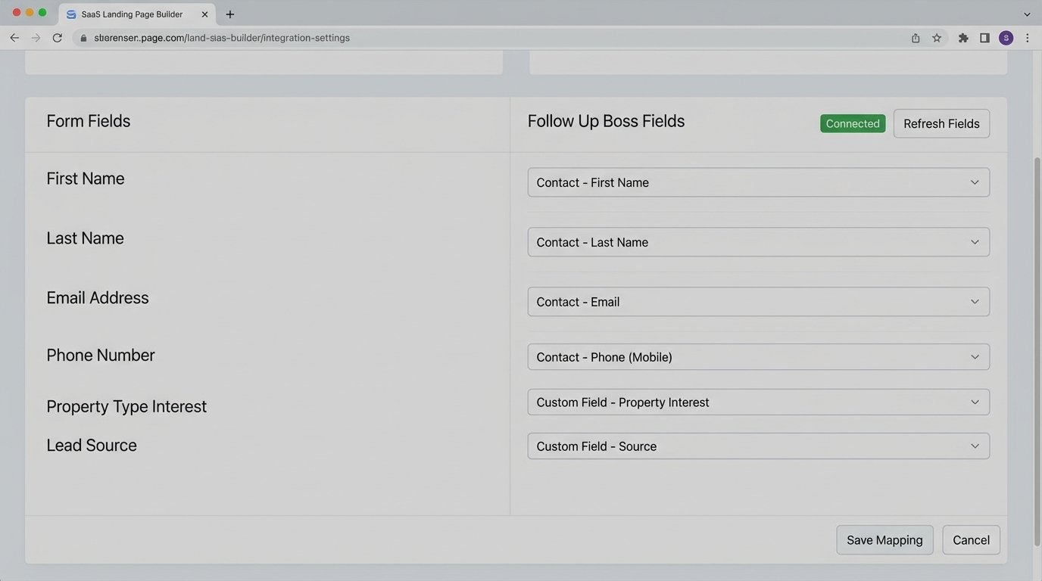Open the share menu via the share icon
1042x581 pixels.
click(x=915, y=37)
